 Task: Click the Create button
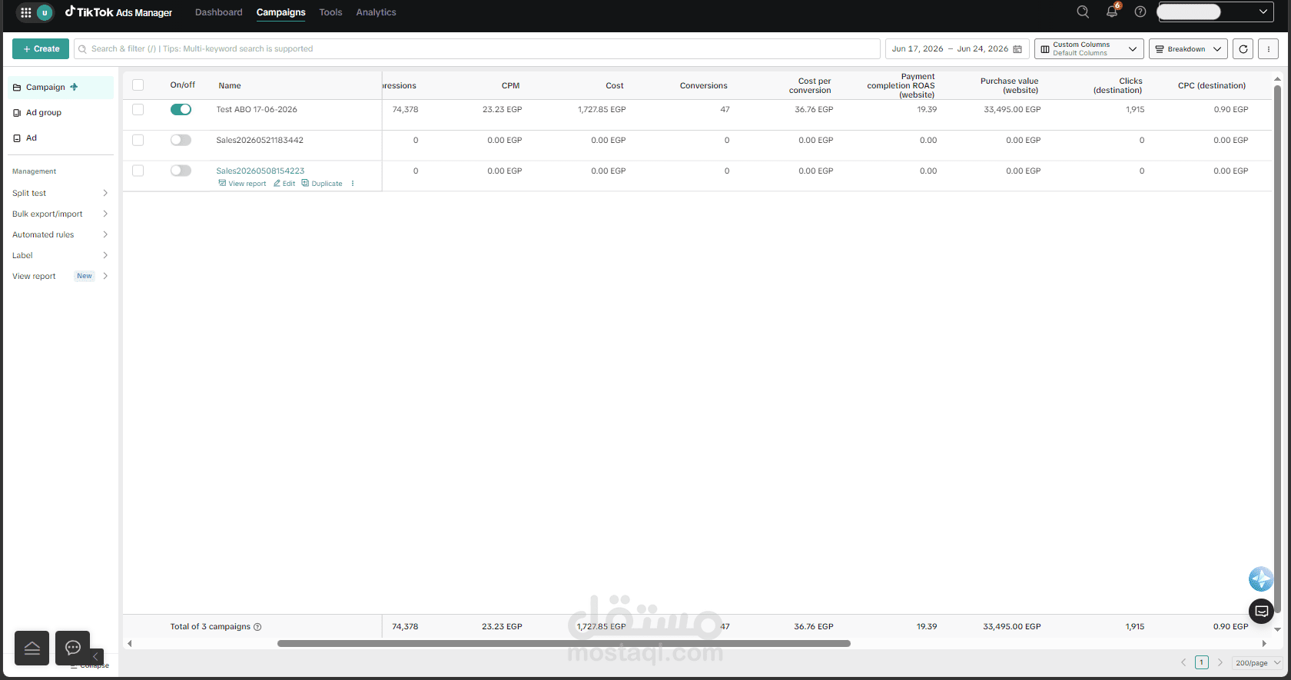click(41, 48)
